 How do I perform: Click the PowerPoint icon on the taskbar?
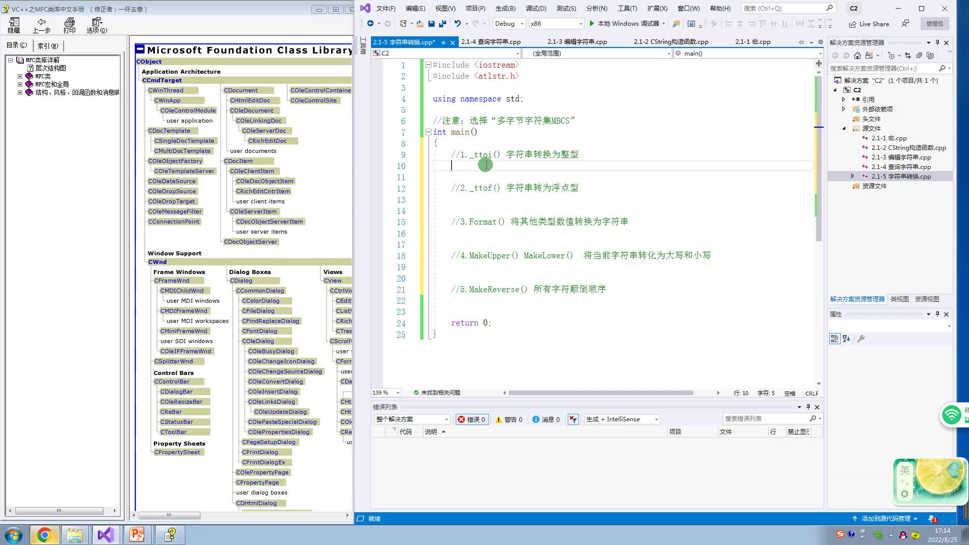point(137,535)
